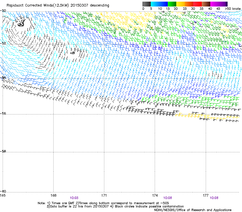Click the orange 25-30 knots color segment

(x=189, y=4)
